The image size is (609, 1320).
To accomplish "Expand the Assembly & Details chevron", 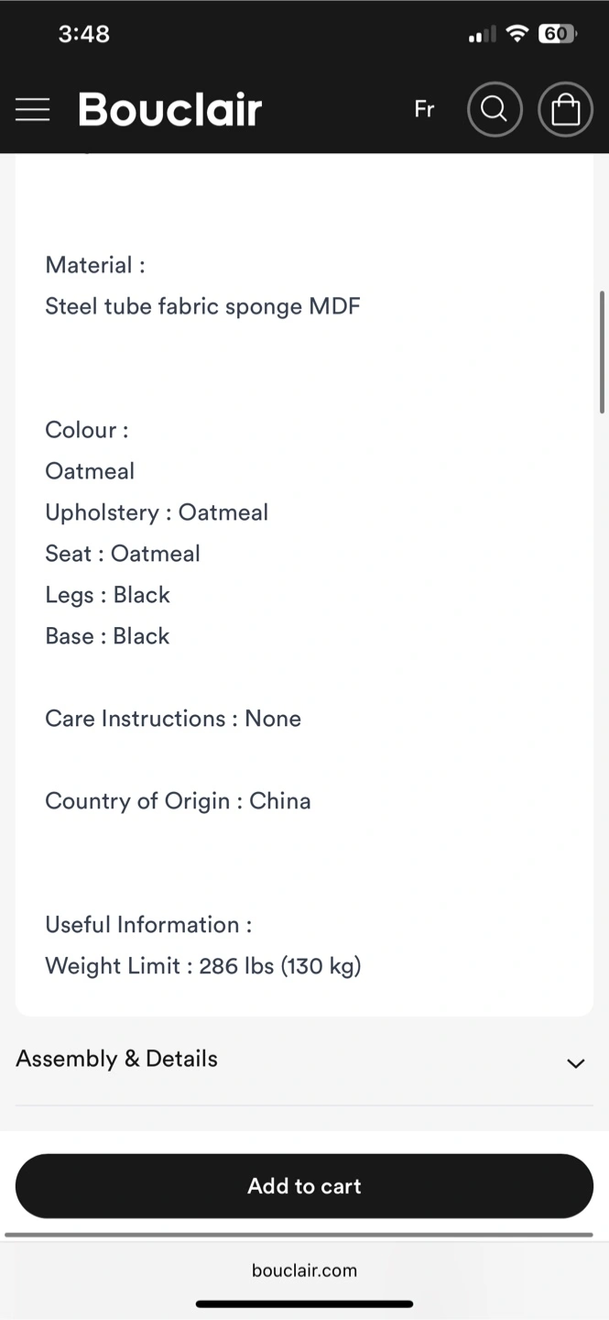I will (x=575, y=1063).
